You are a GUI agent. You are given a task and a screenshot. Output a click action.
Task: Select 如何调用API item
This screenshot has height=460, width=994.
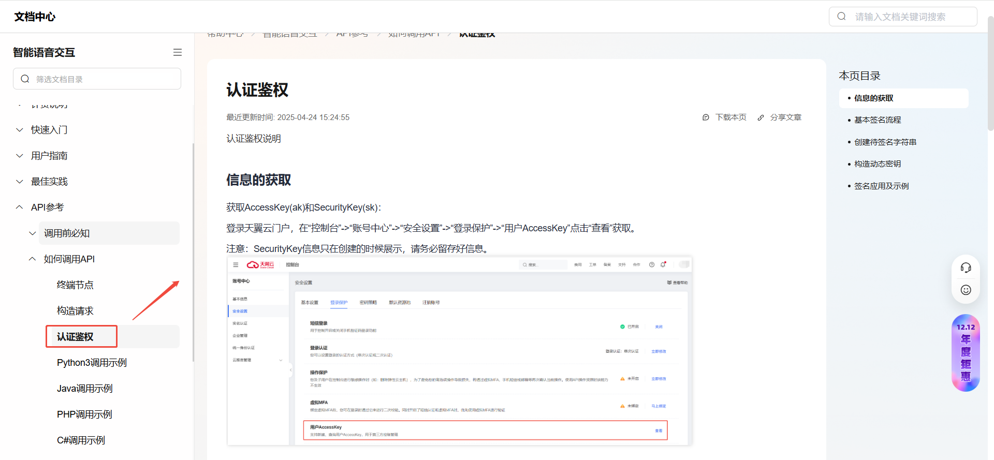click(69, 259)
